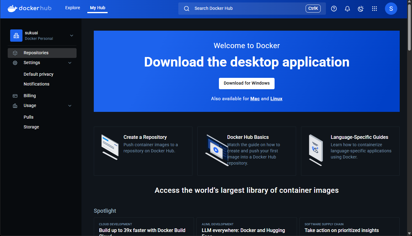Click the Billing card icon
The height and width of the screenshot is (236, 412).
15,96
